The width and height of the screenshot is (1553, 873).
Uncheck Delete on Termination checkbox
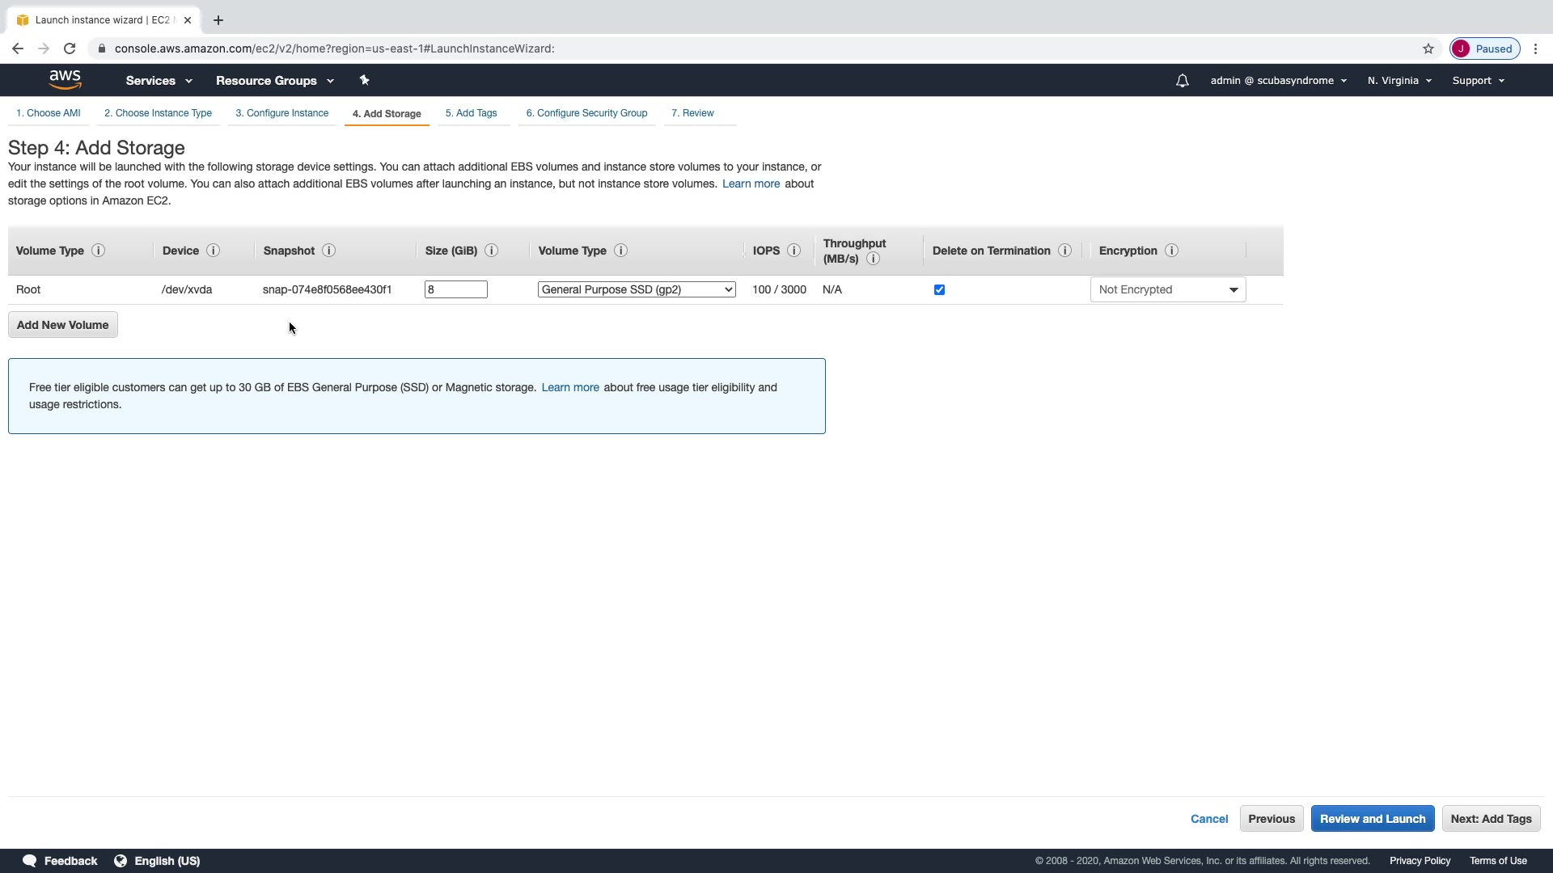pyautogui.click(x=939, y=290)
